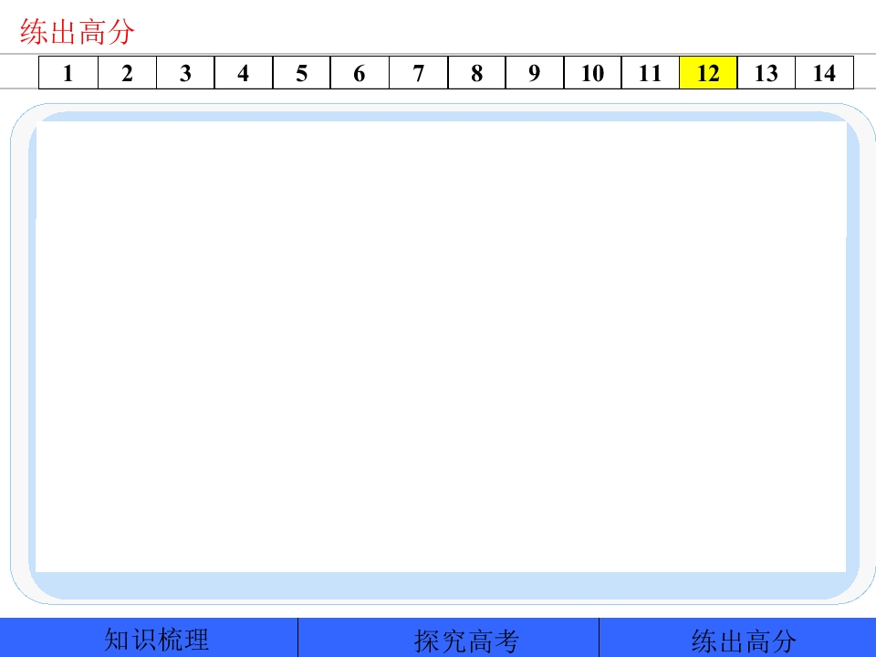Select question 14 box

[x=825, y=73]
